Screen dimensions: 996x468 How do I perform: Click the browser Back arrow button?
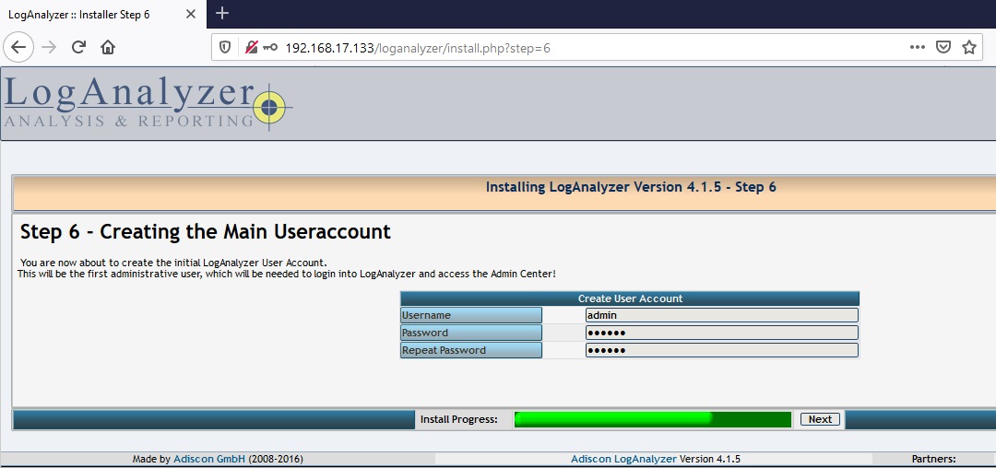pos(18,47)
